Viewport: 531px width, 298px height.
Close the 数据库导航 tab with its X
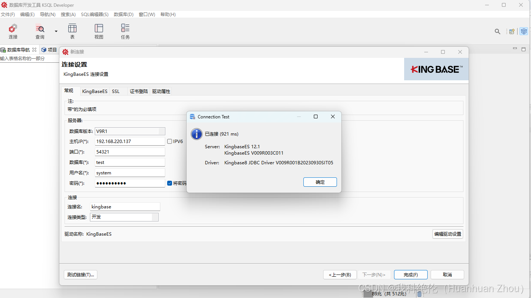[34, 50]
